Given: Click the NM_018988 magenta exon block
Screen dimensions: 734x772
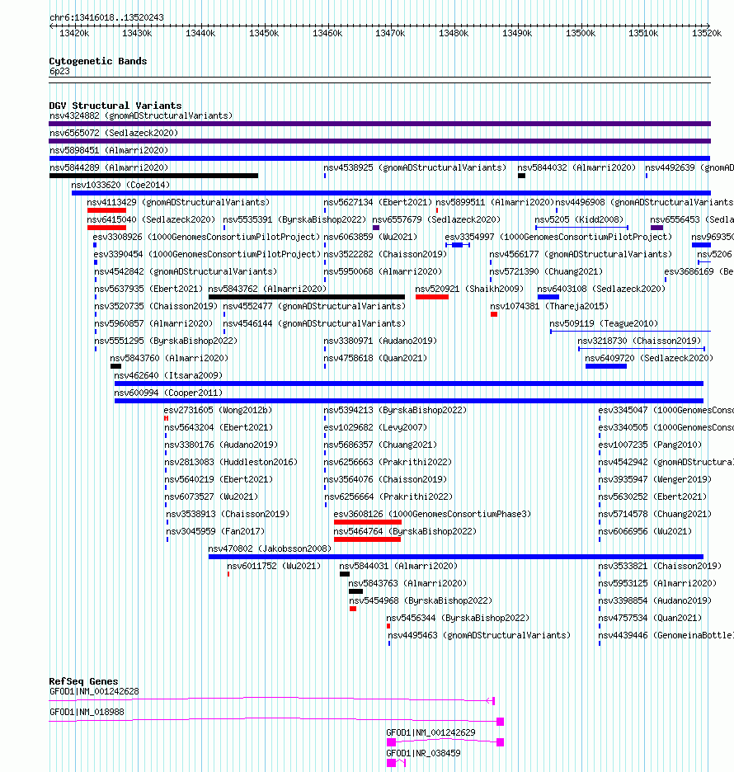Looking at the screenshot, I should [500, 722].
